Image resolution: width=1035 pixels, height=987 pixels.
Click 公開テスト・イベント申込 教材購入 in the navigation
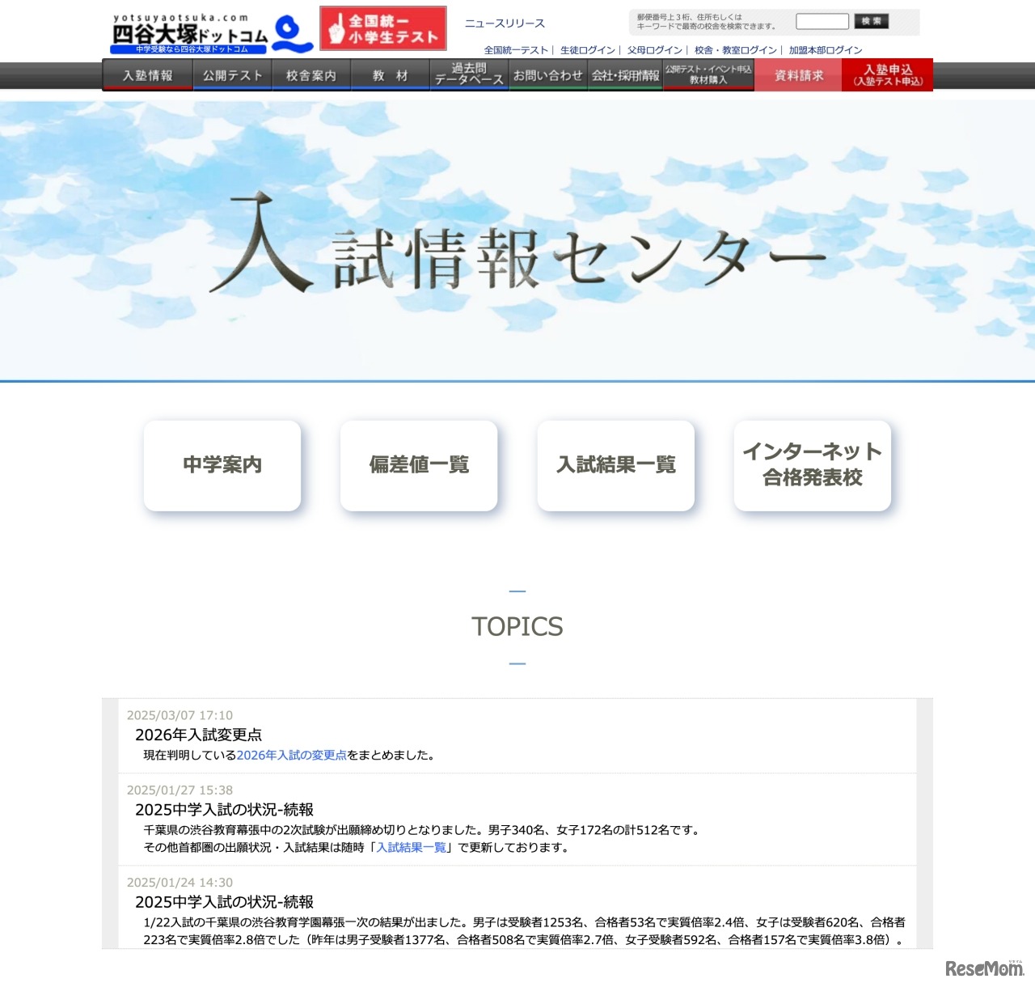click(707, 74)
